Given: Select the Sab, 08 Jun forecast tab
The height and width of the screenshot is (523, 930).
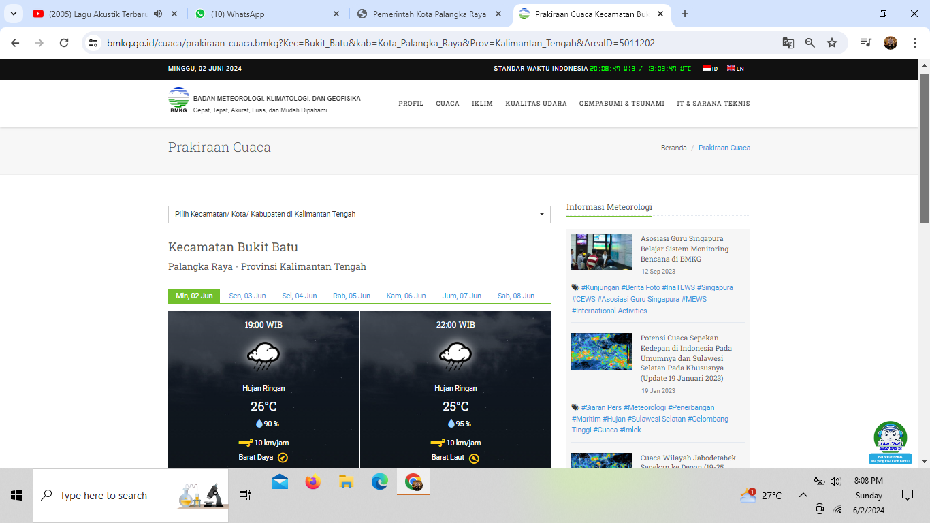Looking at the screenshot, I should pyautogui.click(x=516, y=296).
